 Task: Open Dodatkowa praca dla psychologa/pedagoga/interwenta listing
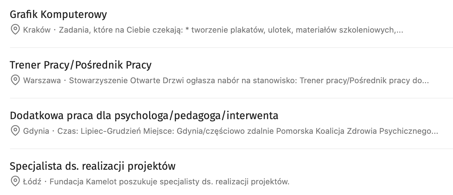[x=144, y=116]
